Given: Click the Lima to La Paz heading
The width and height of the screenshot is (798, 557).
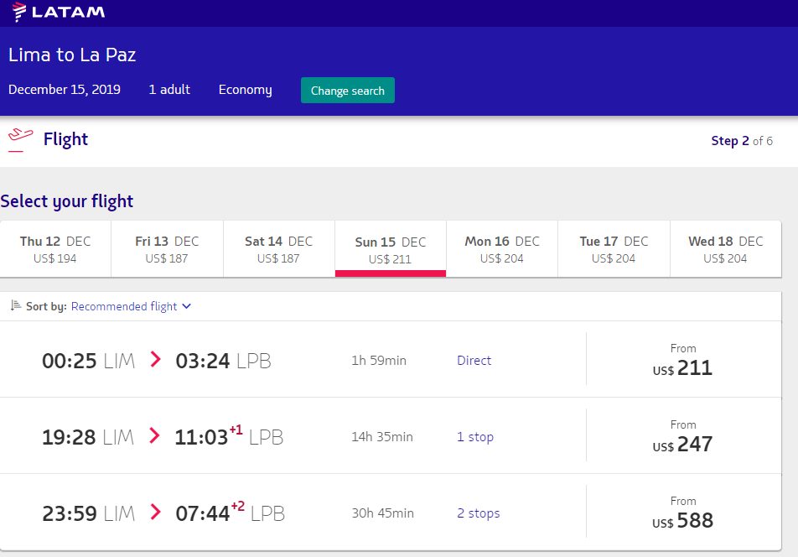Looking at the screenshot, I should [72, 55].
